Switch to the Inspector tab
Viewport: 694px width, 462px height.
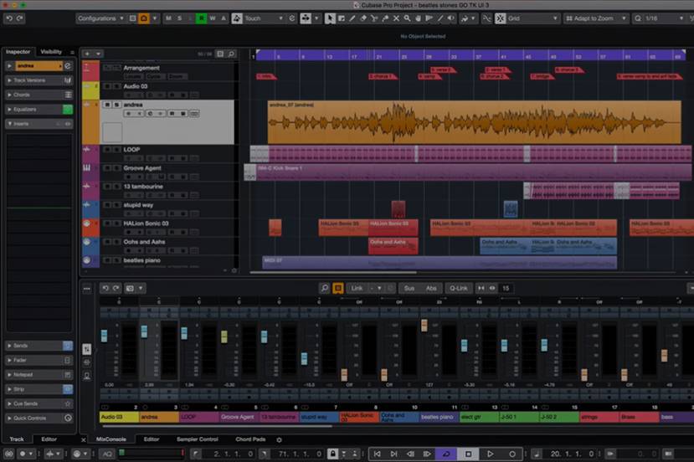tap(18, 52)
